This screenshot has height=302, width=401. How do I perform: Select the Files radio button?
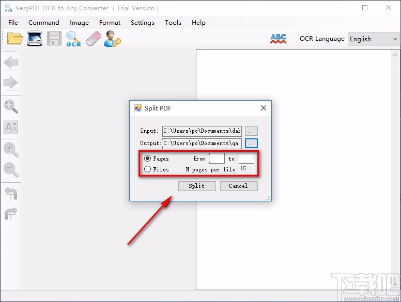pyautogui.click(x=147, y=169)
